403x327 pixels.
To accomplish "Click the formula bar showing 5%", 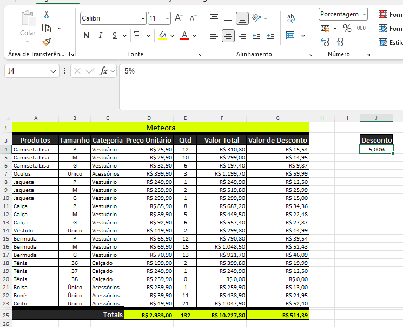I will pos(261,87).
